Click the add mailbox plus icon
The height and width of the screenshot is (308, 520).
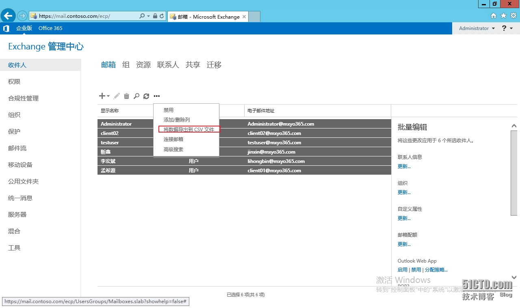pyautogui.click(x=102, y=96)
